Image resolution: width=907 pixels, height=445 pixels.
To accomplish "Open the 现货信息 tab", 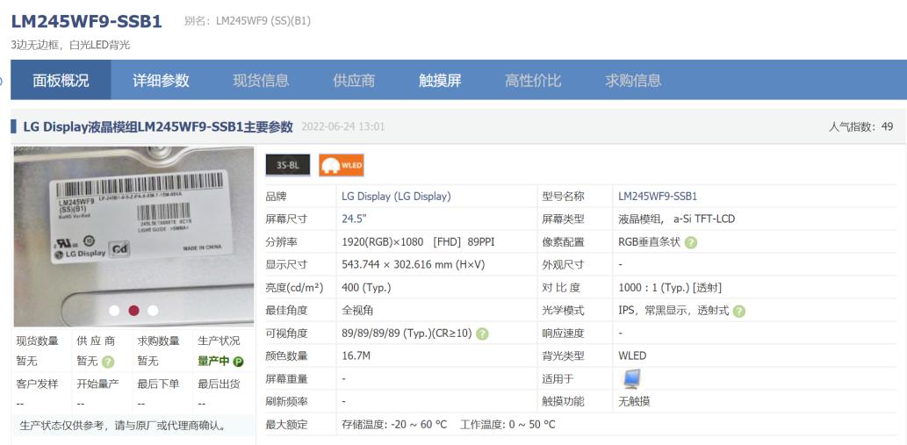I will point(261,81).
